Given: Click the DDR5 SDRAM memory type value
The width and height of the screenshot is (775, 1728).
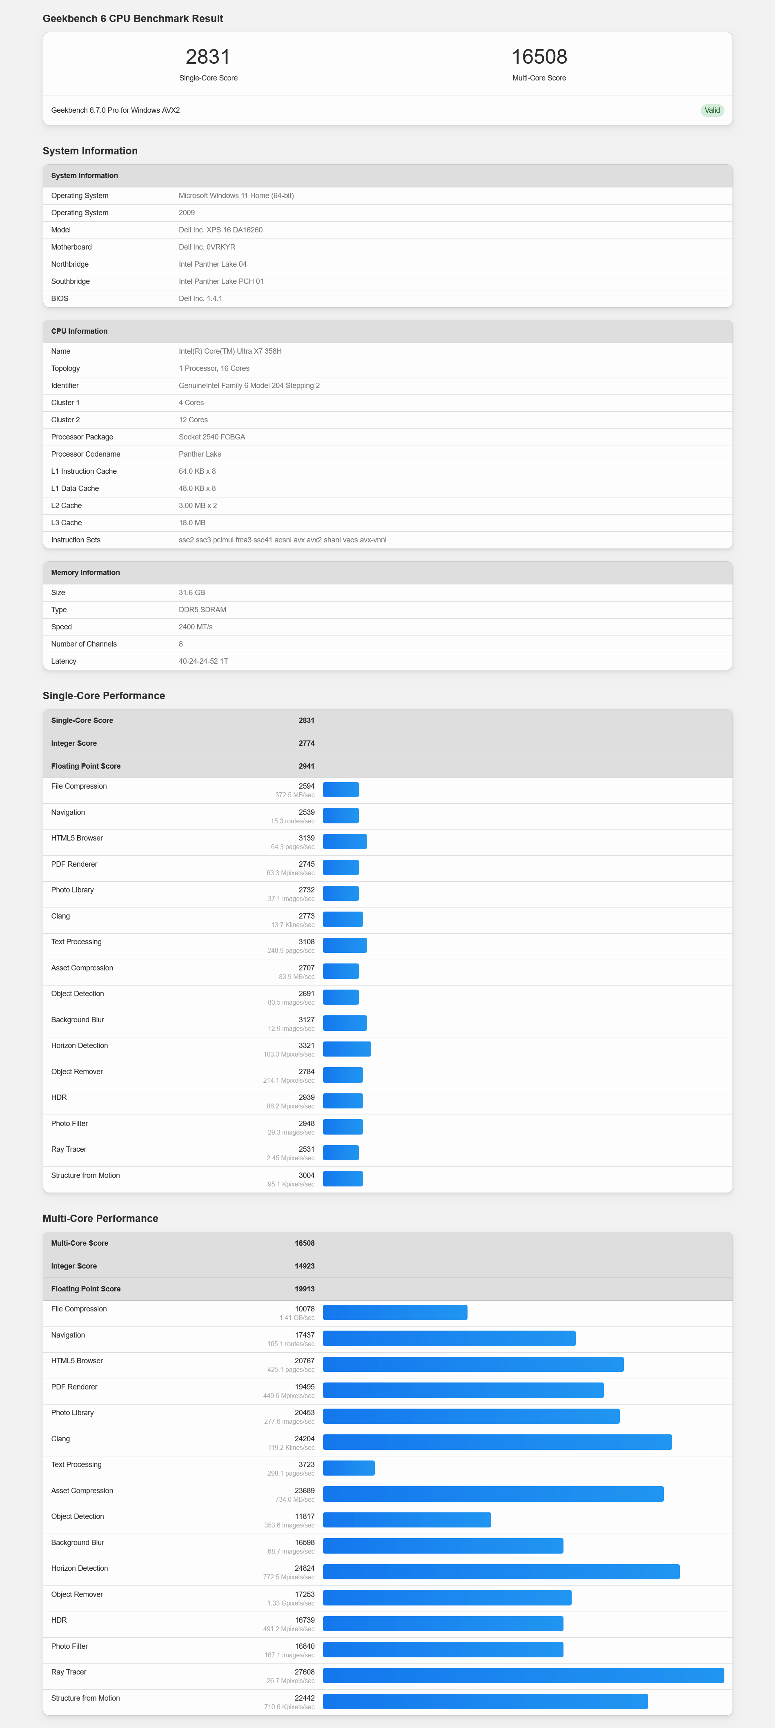Looking at the screenshot, I should tap(203, 610).
